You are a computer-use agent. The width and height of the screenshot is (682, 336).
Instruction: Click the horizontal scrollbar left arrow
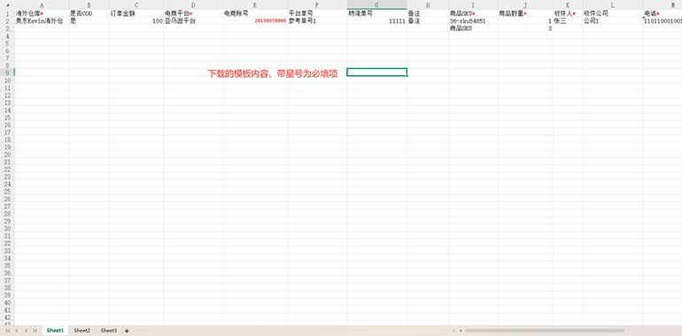tap(461, 331)
